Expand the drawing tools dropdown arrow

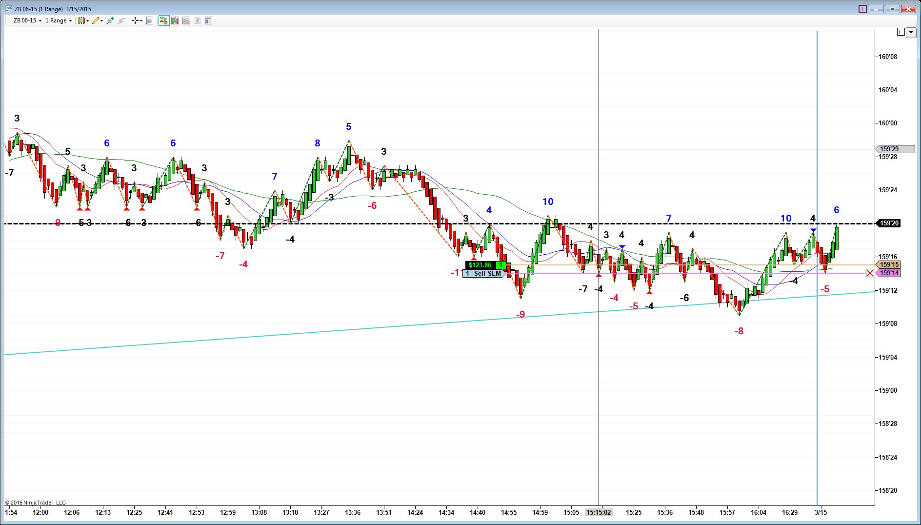click(101, 20)
